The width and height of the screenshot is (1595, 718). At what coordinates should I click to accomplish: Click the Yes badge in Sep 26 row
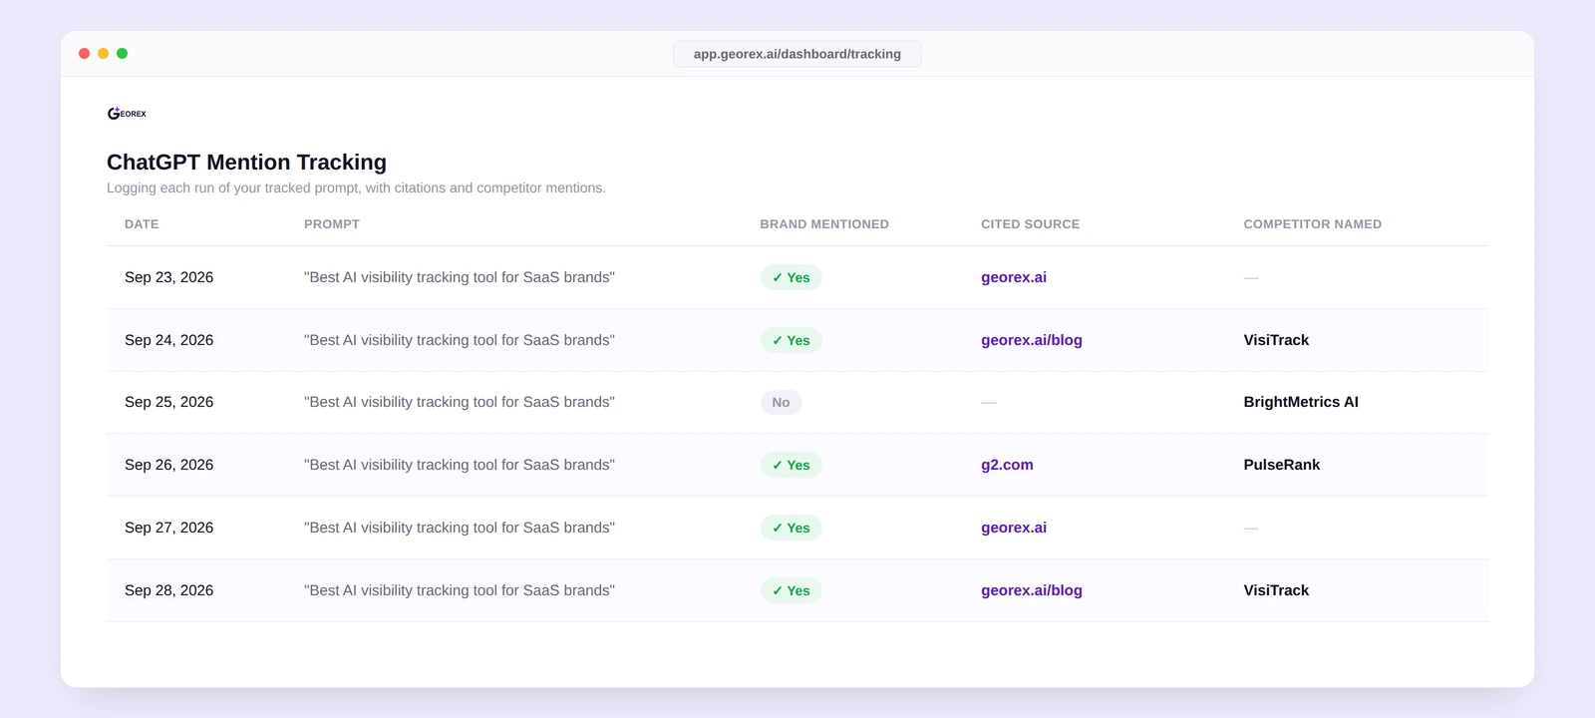pyautogui.click(x=792, y=465)
